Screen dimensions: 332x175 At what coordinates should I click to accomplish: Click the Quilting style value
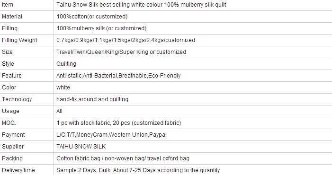click(x=66, y=64)
